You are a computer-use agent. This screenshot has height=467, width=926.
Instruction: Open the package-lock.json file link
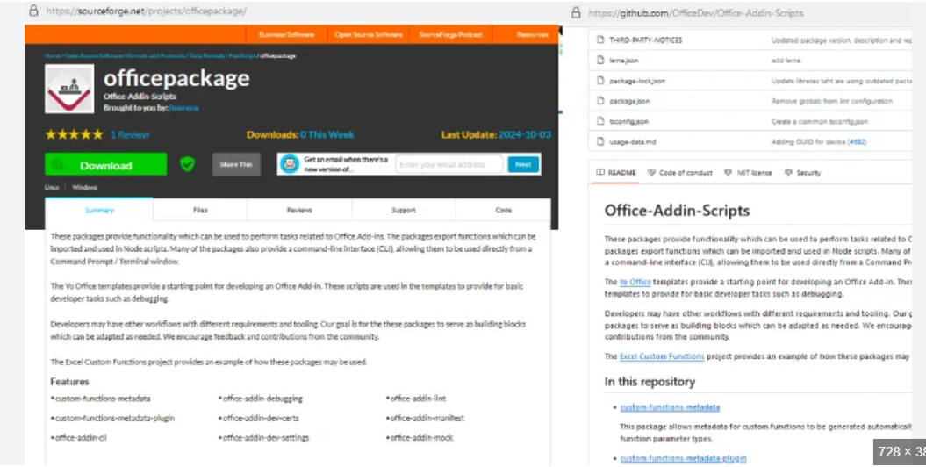(x=637, y=81)
